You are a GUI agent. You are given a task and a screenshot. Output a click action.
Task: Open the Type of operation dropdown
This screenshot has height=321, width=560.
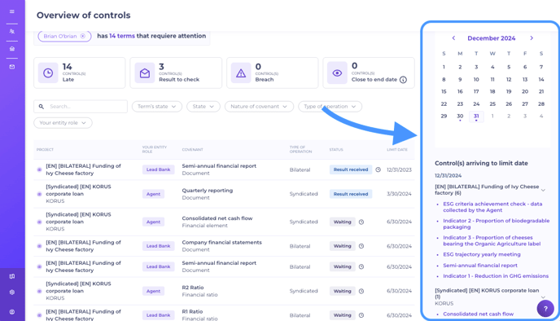(330, 107)
